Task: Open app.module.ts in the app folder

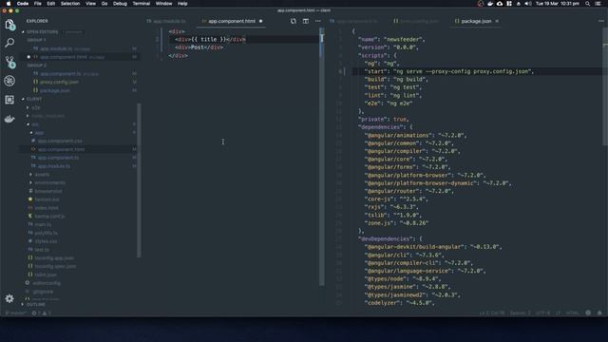Action: [x=54, y=166]
